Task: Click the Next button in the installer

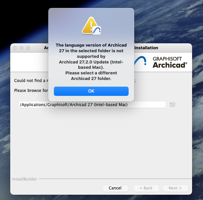Action: click(x=176, y=188)
